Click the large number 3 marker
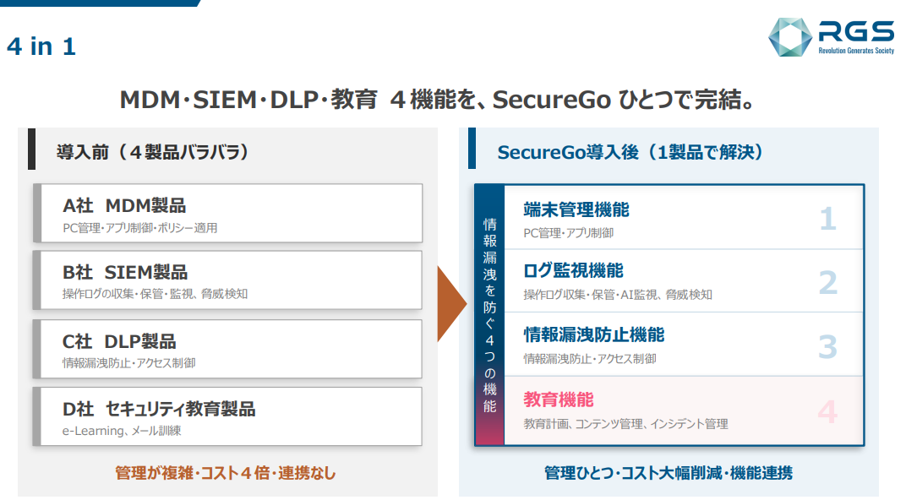 pos(827,346)
